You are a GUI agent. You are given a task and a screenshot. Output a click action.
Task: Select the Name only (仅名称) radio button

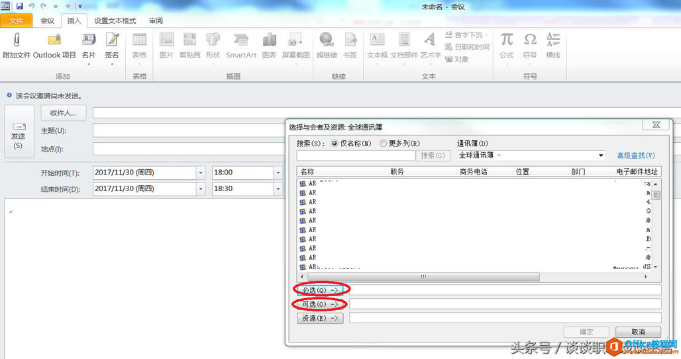[x=335, y=143]
